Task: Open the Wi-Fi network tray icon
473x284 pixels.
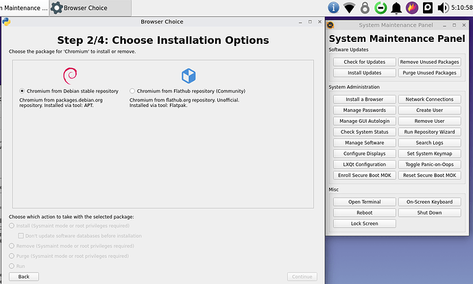Action: click(x=350, y=8)
